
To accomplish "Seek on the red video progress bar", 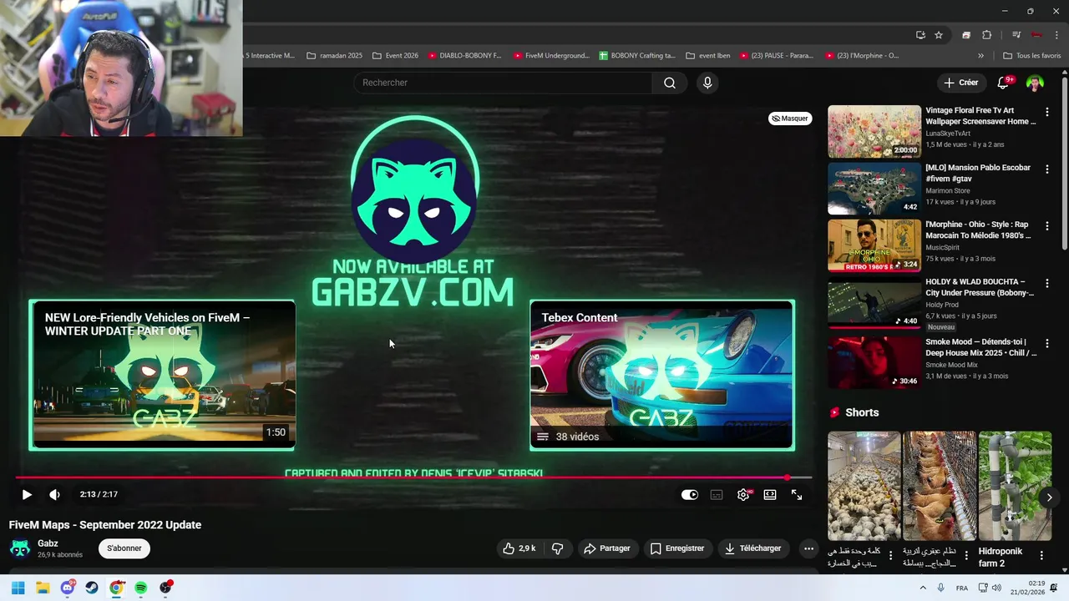I will coord(413,478).
